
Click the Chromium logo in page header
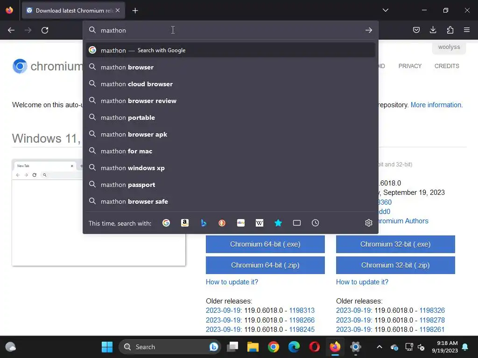pyautogui.click(x=20, y=66)
